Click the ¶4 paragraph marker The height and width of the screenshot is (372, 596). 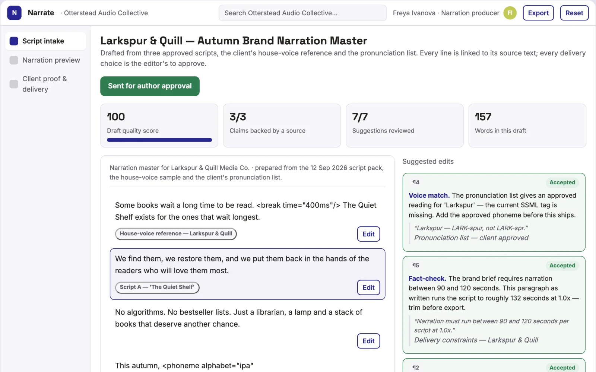[x=416, y=182]
